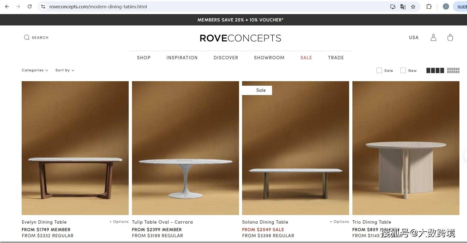The width and height of the screenshot is (467, 243).
Task: Open the account profile icon
Action: pos(433,38)
